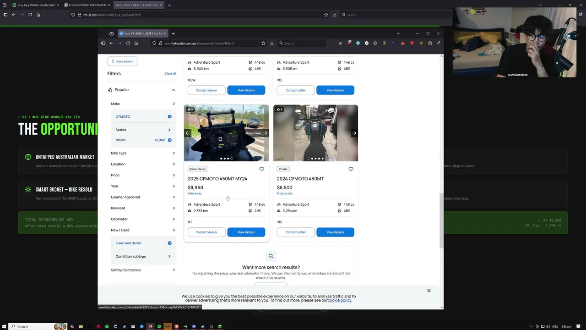The image size is (586, 330).
Task: List all tabs in bikesales window
Action: (x=398, y=33)
